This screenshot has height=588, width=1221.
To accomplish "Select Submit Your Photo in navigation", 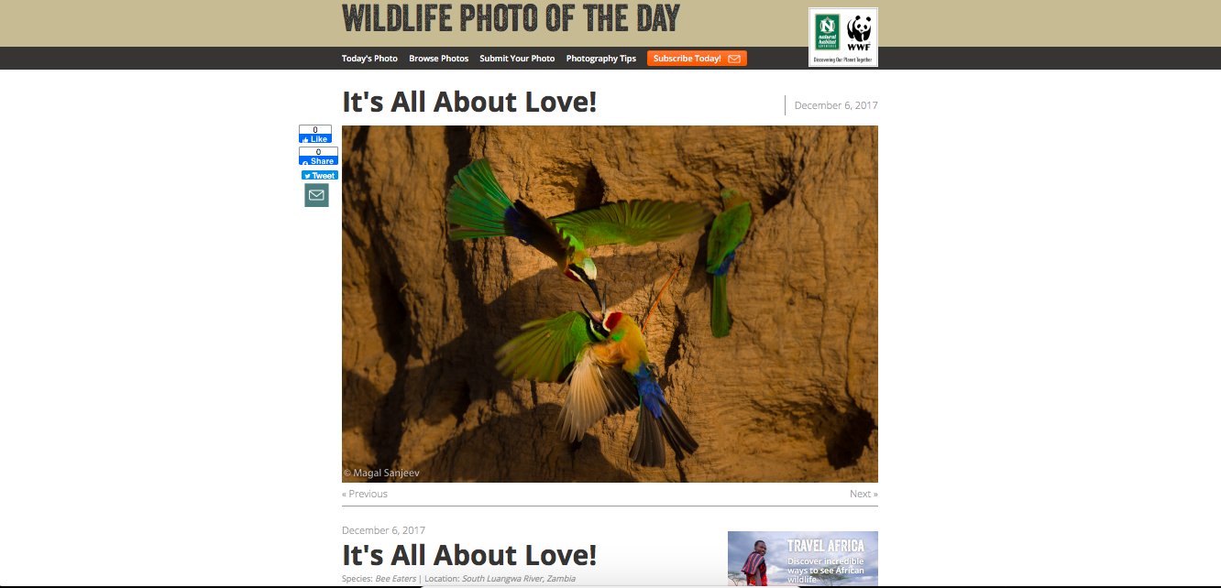I will (x=517, y=59).
